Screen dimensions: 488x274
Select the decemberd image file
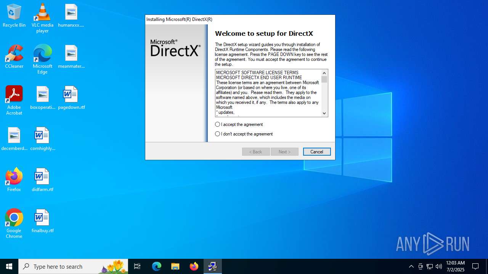point(14,139)
